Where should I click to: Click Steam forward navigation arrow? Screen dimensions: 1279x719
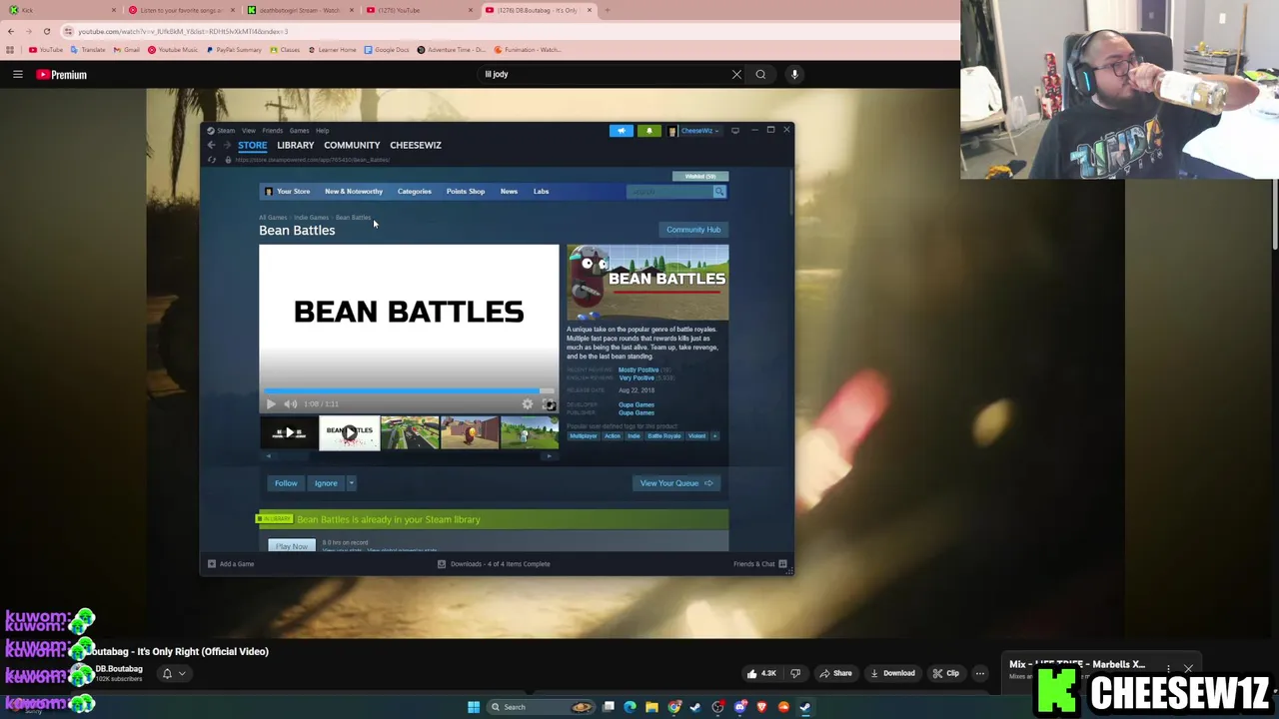[227, 146]
